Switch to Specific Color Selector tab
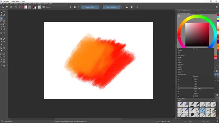The image size is (219, 123). (200, 11)
